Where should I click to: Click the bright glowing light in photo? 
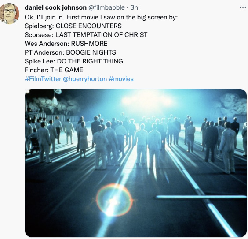click(x=147, y=100)
